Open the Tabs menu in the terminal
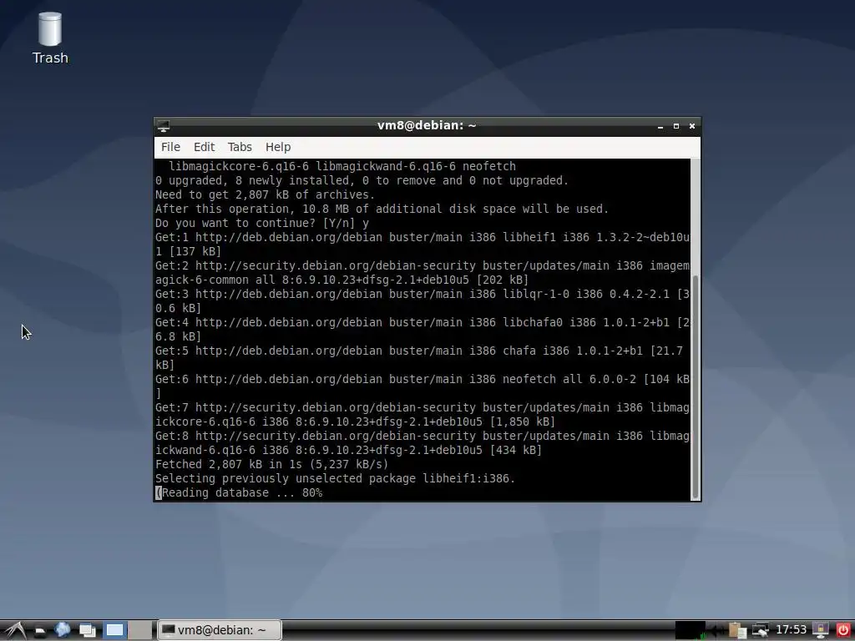The width and height of the screenshot is (855, 641). point(240,147)
